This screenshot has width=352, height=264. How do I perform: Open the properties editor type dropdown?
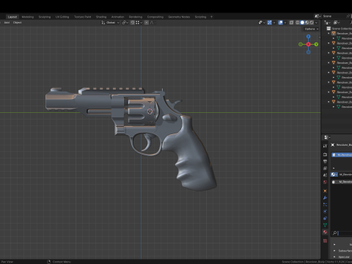tap(327, 137)
